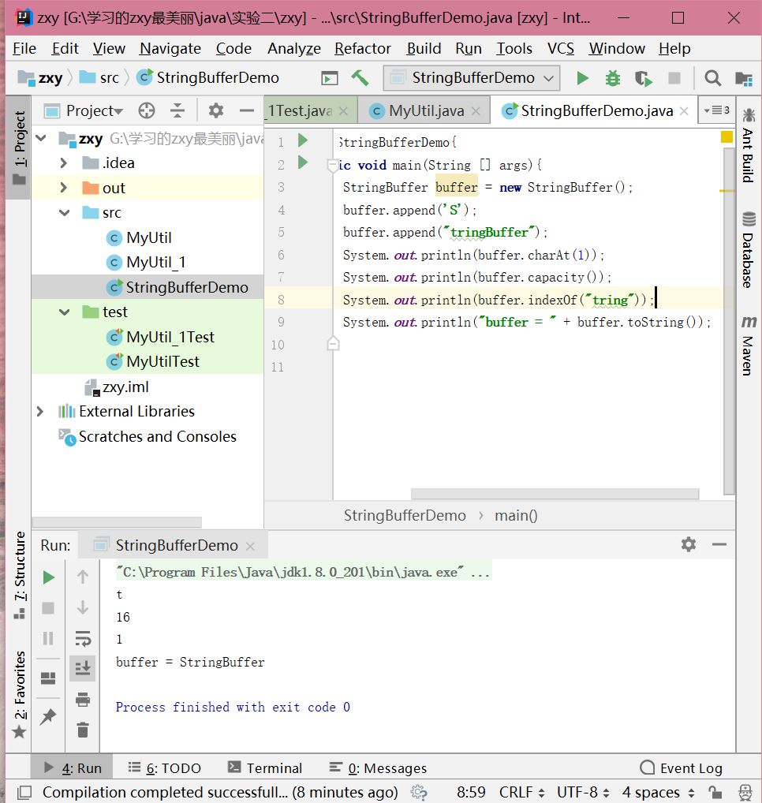Viewport: 762px width, 803px height.
Task: Click editor horizontal scrollbar
Action: tap(555, 494)
